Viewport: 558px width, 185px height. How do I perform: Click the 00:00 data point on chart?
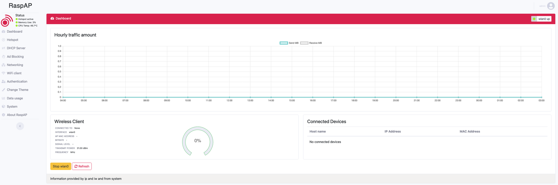(479, 97)
